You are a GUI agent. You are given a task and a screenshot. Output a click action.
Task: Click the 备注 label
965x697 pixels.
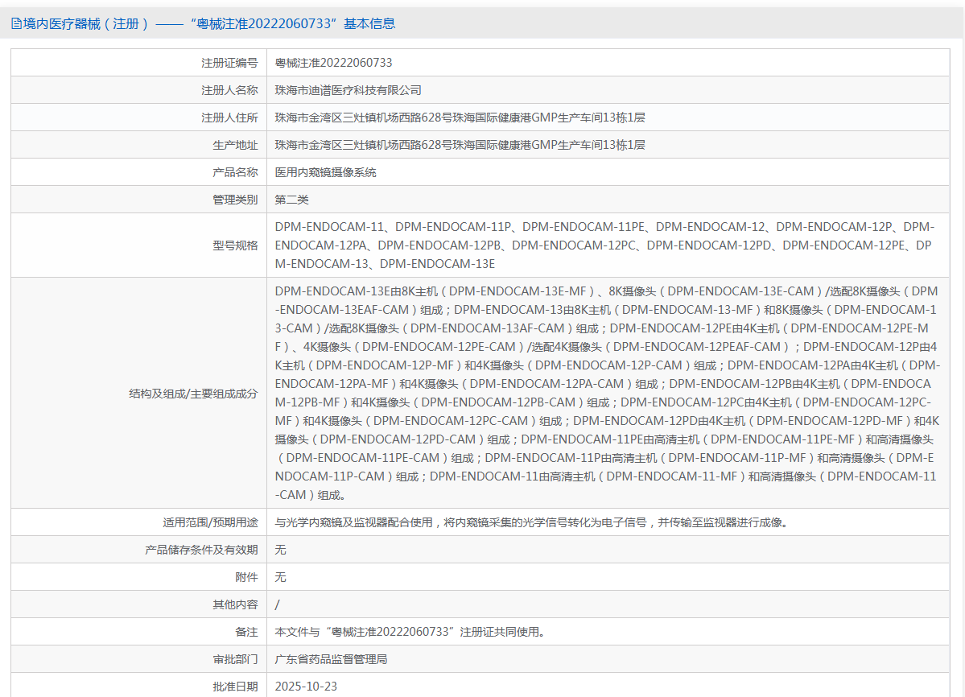click(x=246, y=632)
